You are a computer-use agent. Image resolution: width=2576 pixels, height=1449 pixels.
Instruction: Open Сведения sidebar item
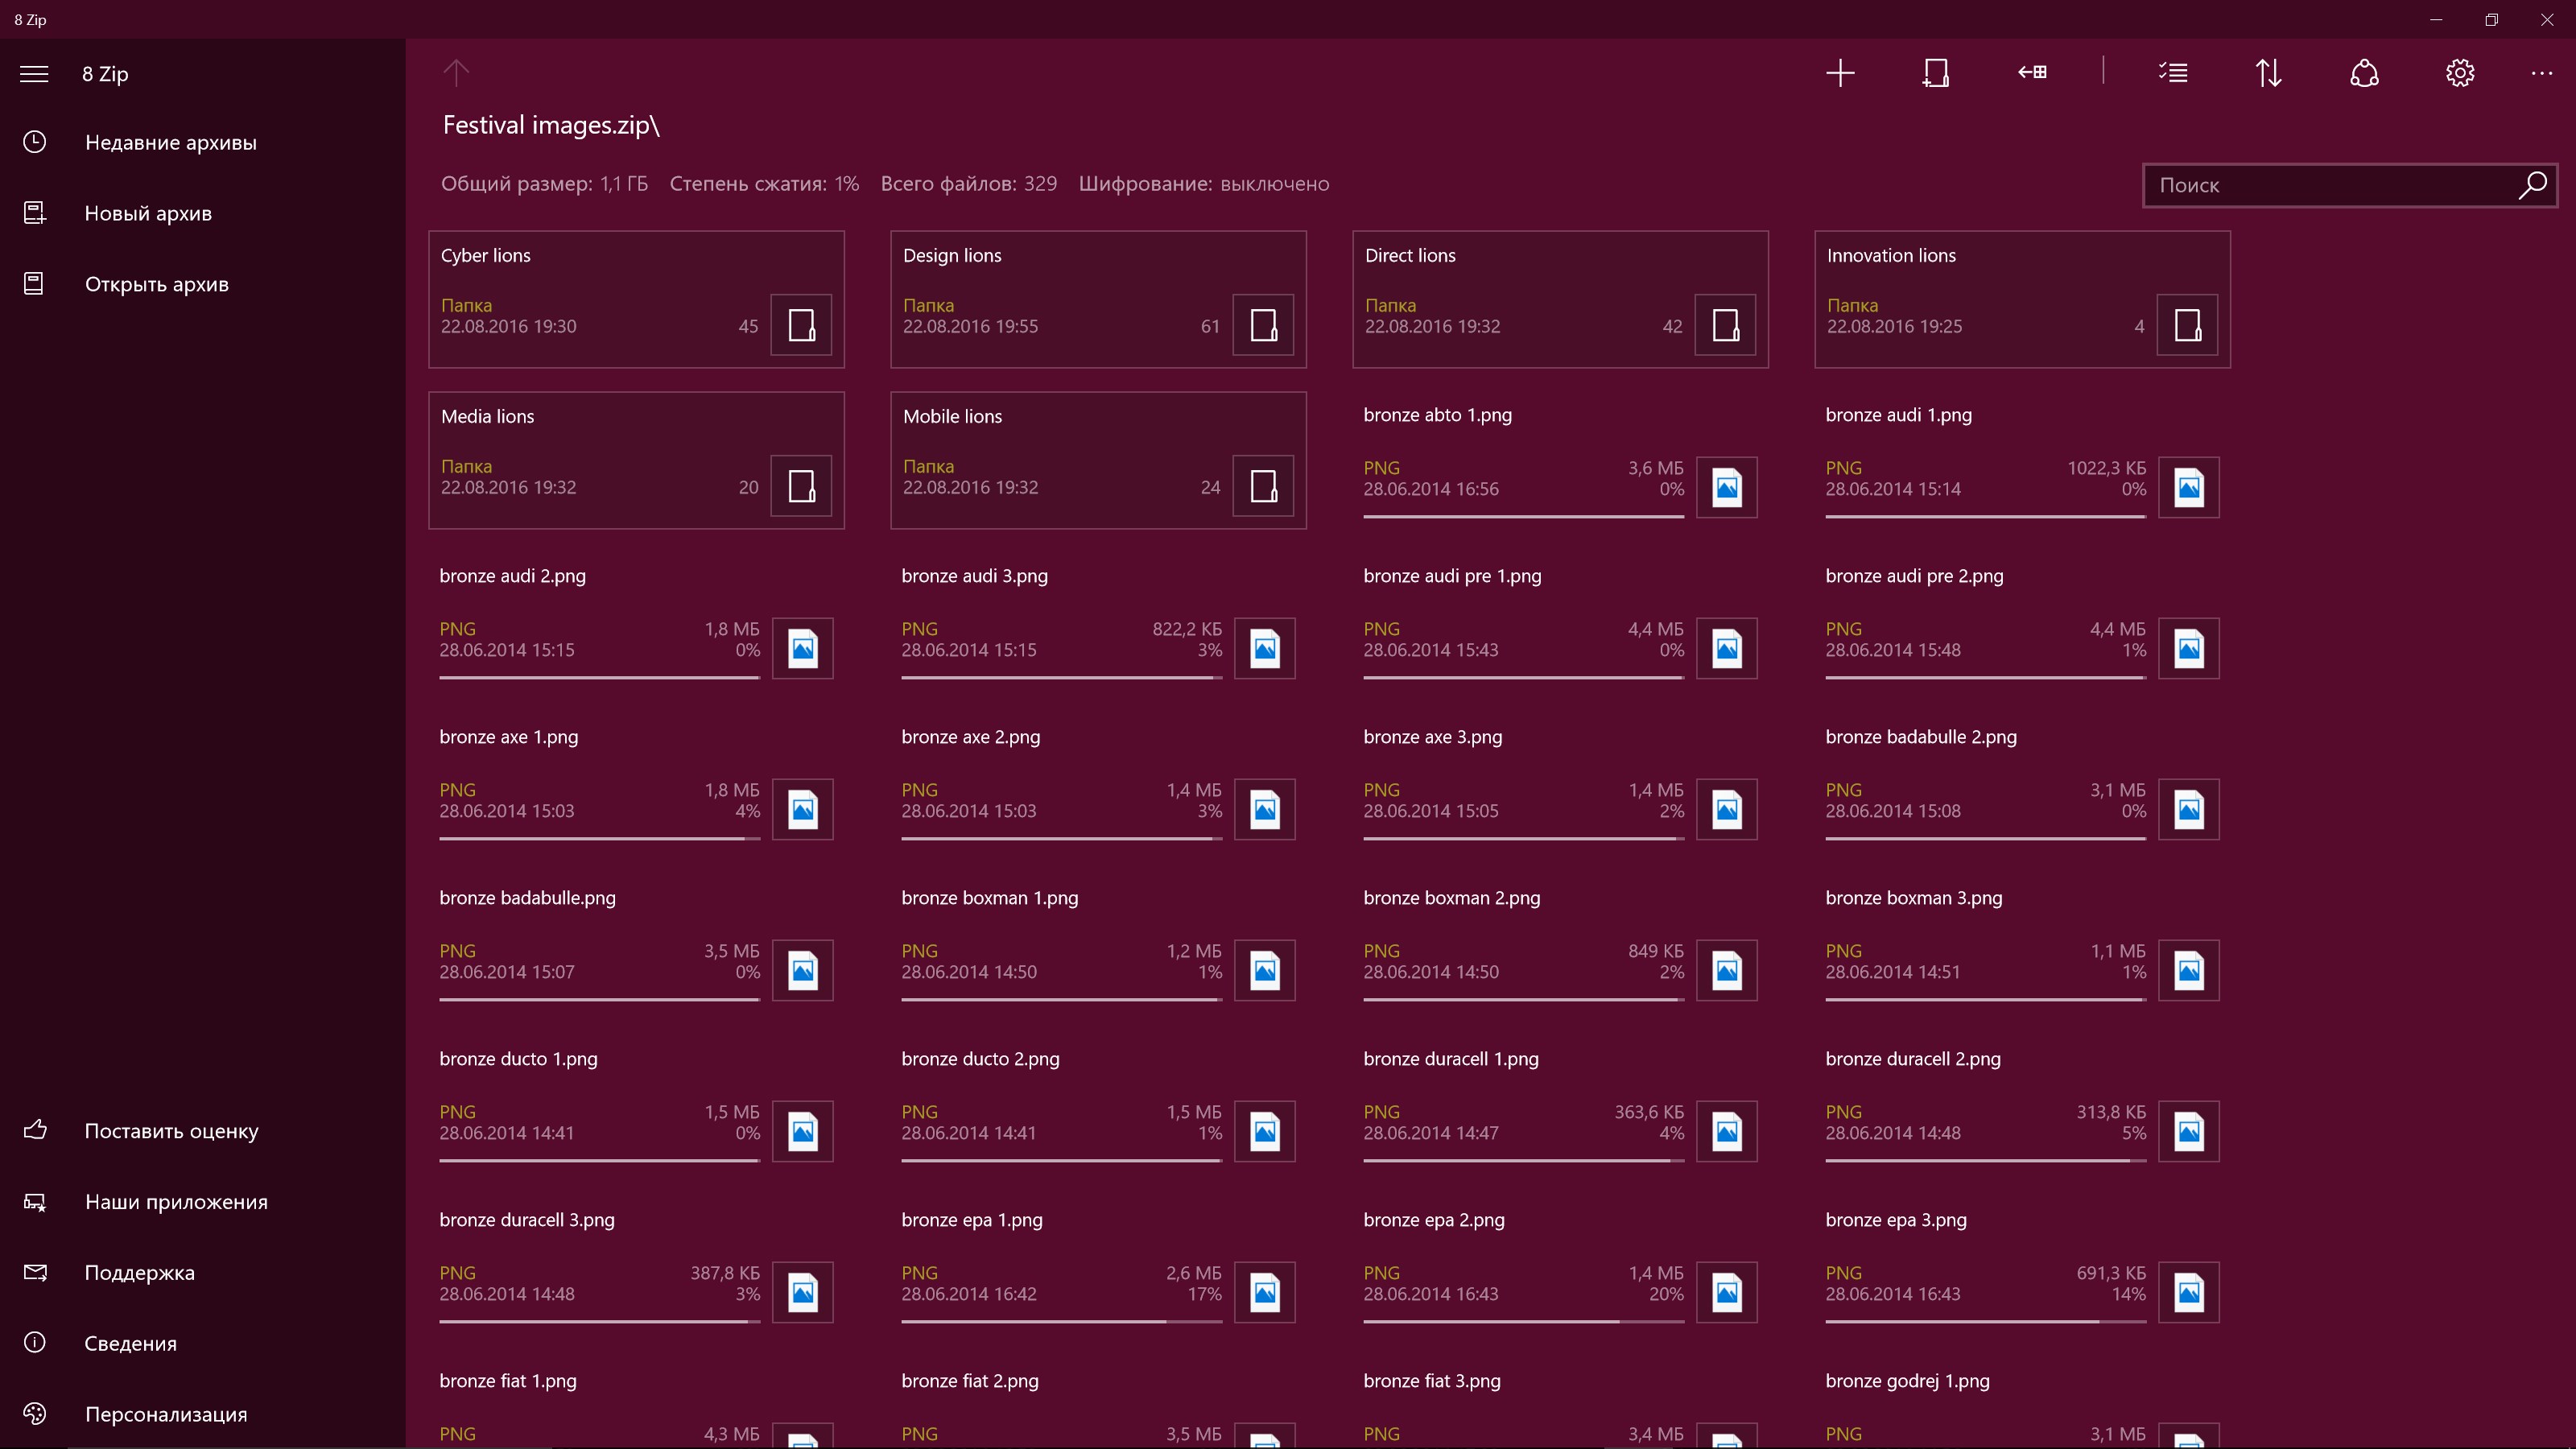click(203, 1343)
